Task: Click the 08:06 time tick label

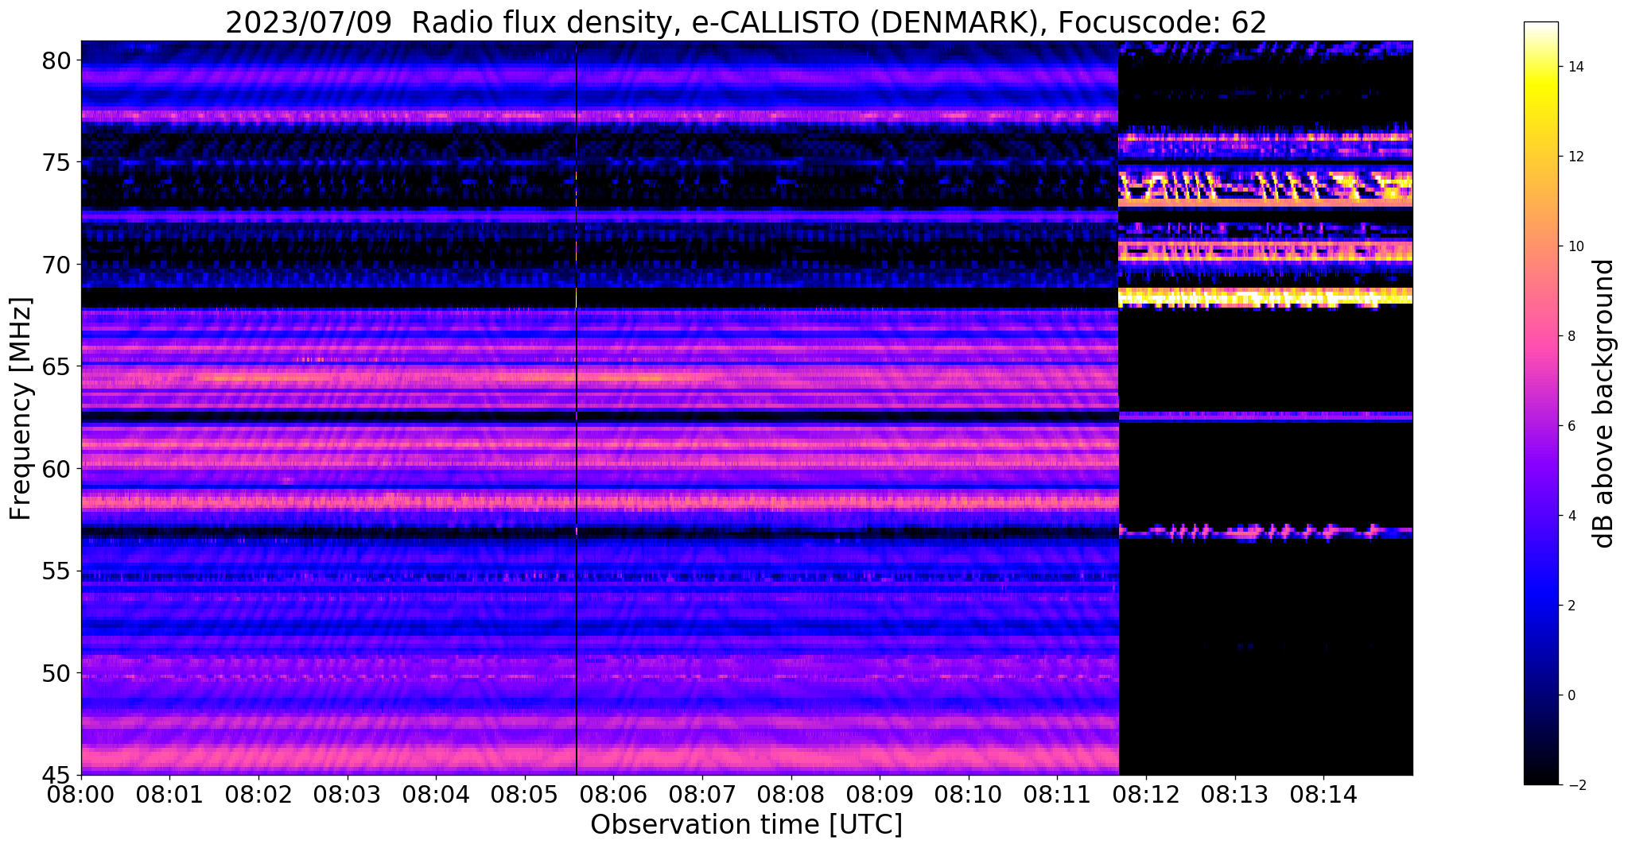Action: coord(613,794)
